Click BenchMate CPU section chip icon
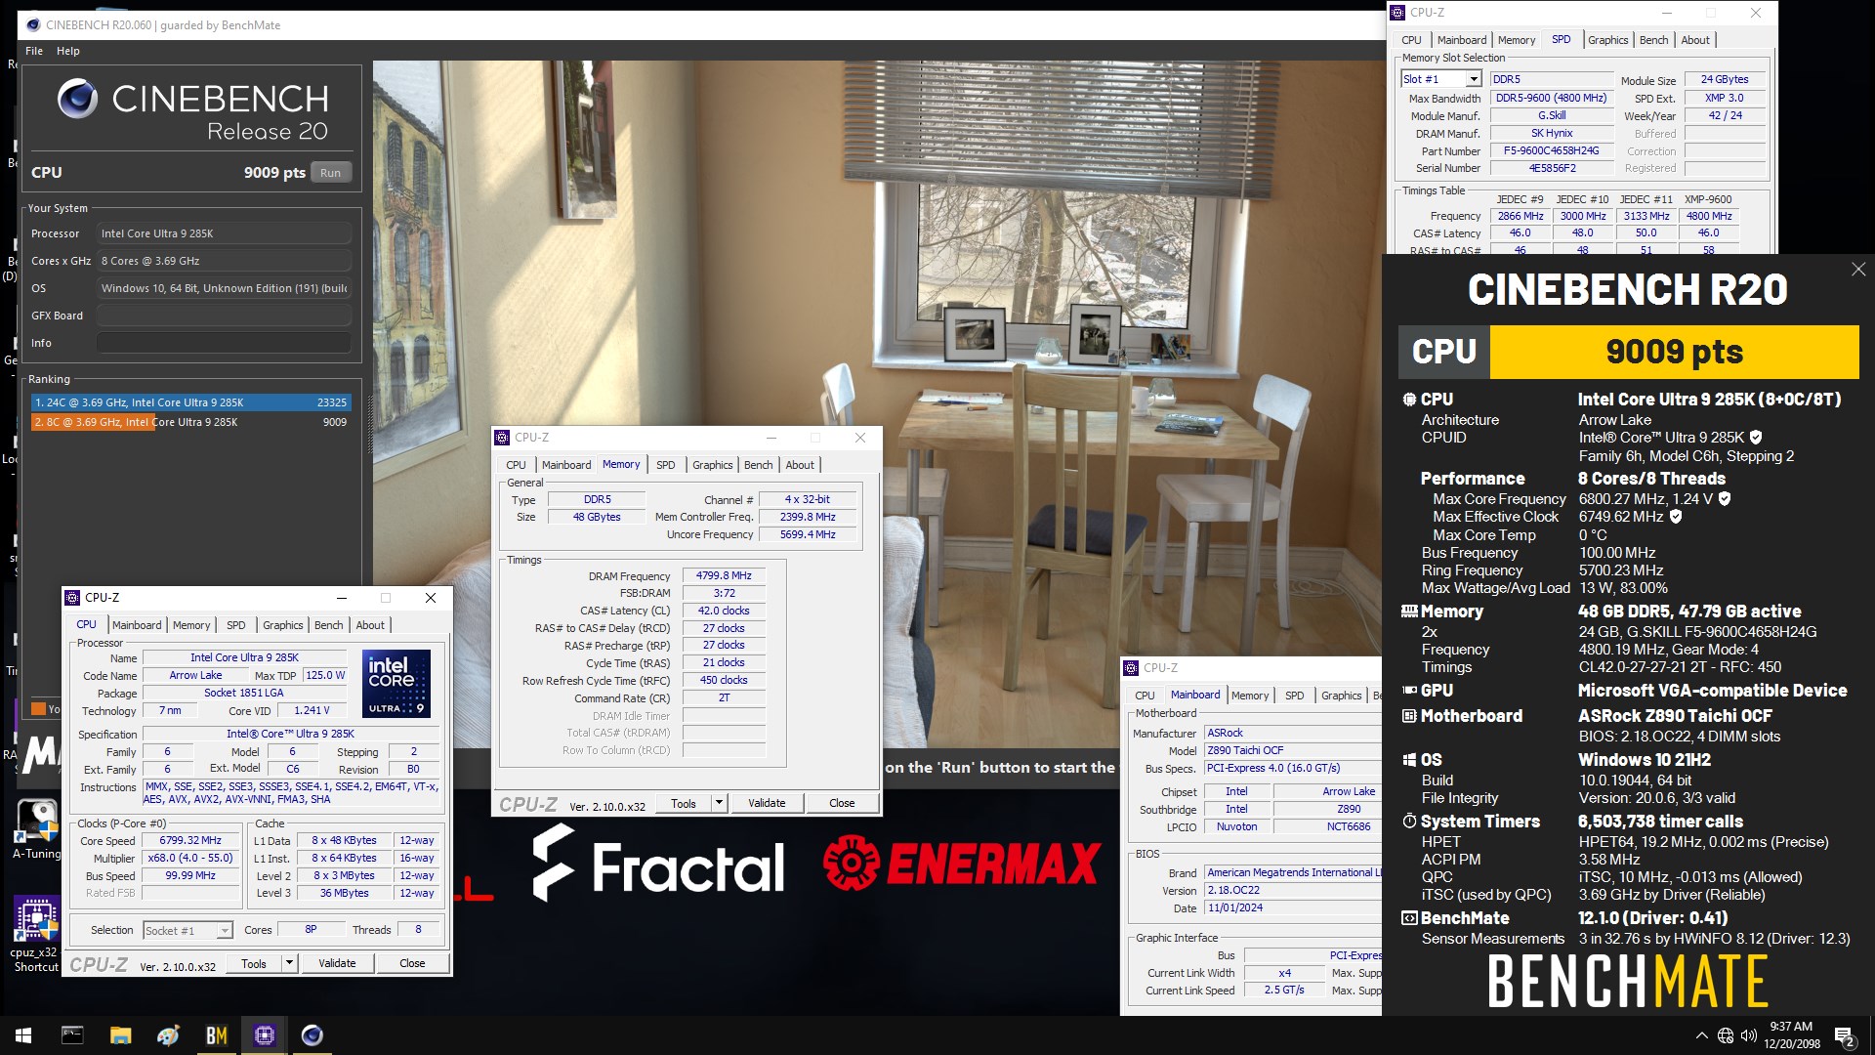Image resolution: width=1875 pixels, height=1055 pixels. [1409, 400]
